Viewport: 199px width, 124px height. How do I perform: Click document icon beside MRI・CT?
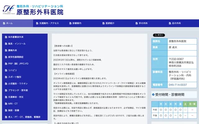(6, 104)
